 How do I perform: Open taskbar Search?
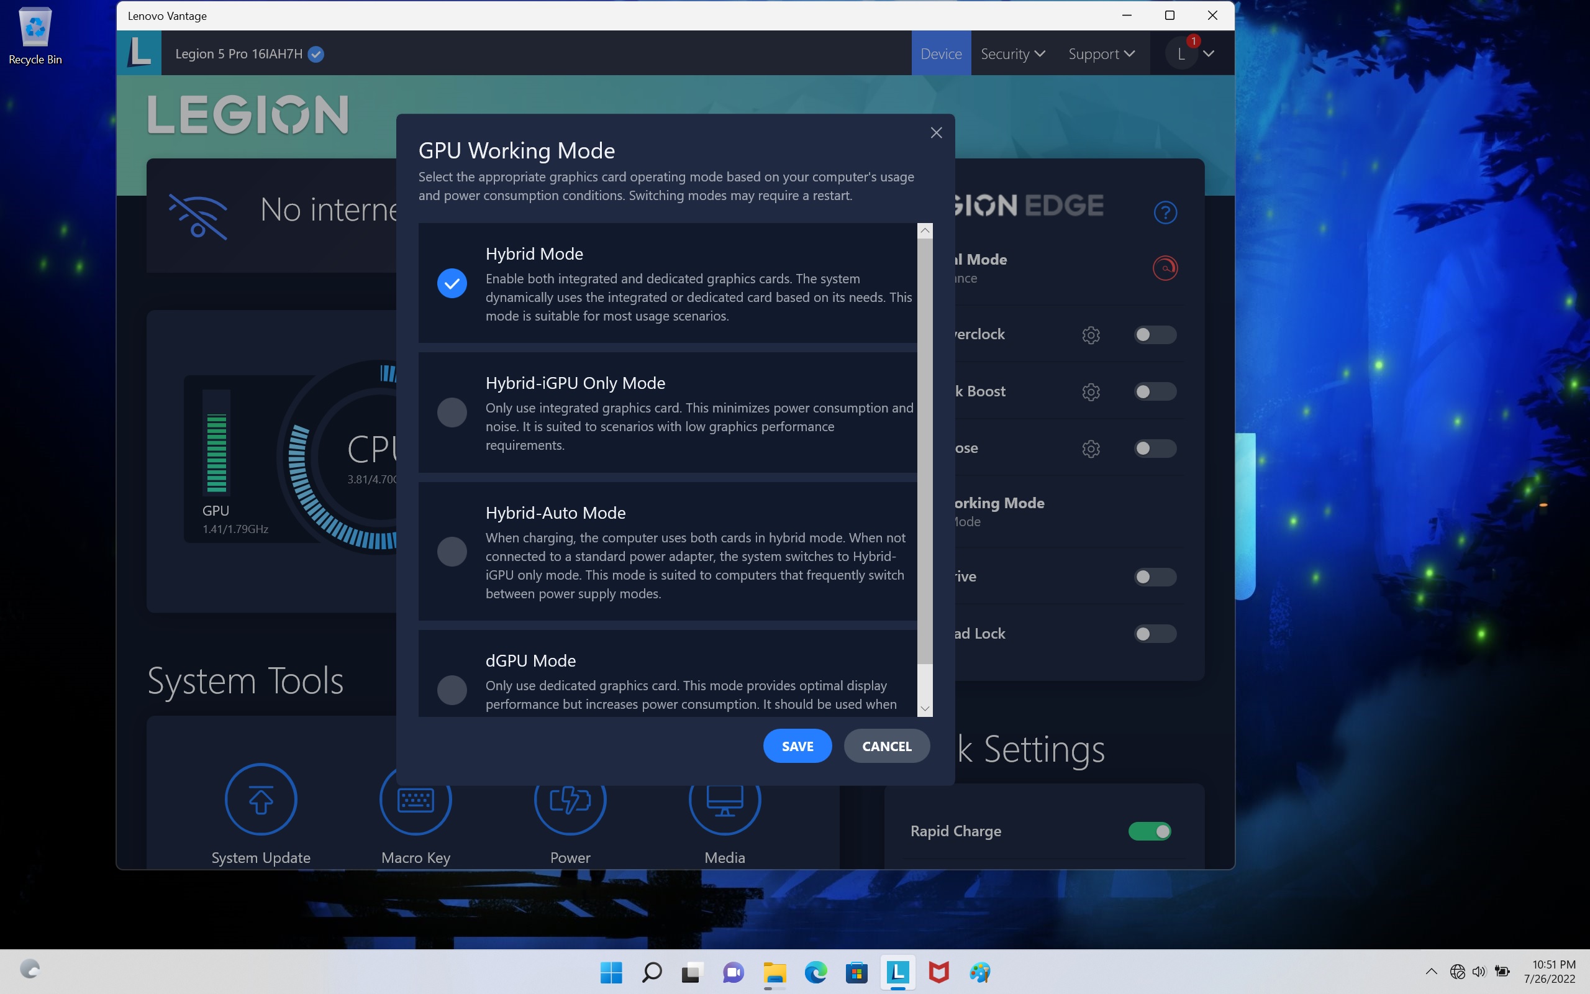[652, 972]
